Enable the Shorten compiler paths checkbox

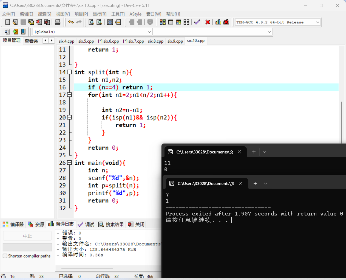pyautogui.click(x=5, y=256)
